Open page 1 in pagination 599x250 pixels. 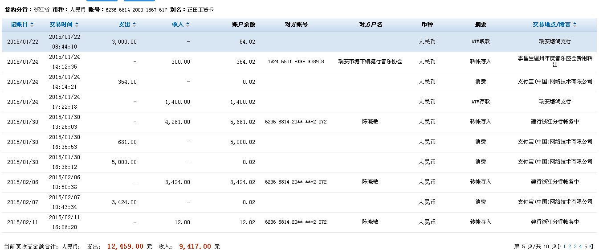click(565, 246)
